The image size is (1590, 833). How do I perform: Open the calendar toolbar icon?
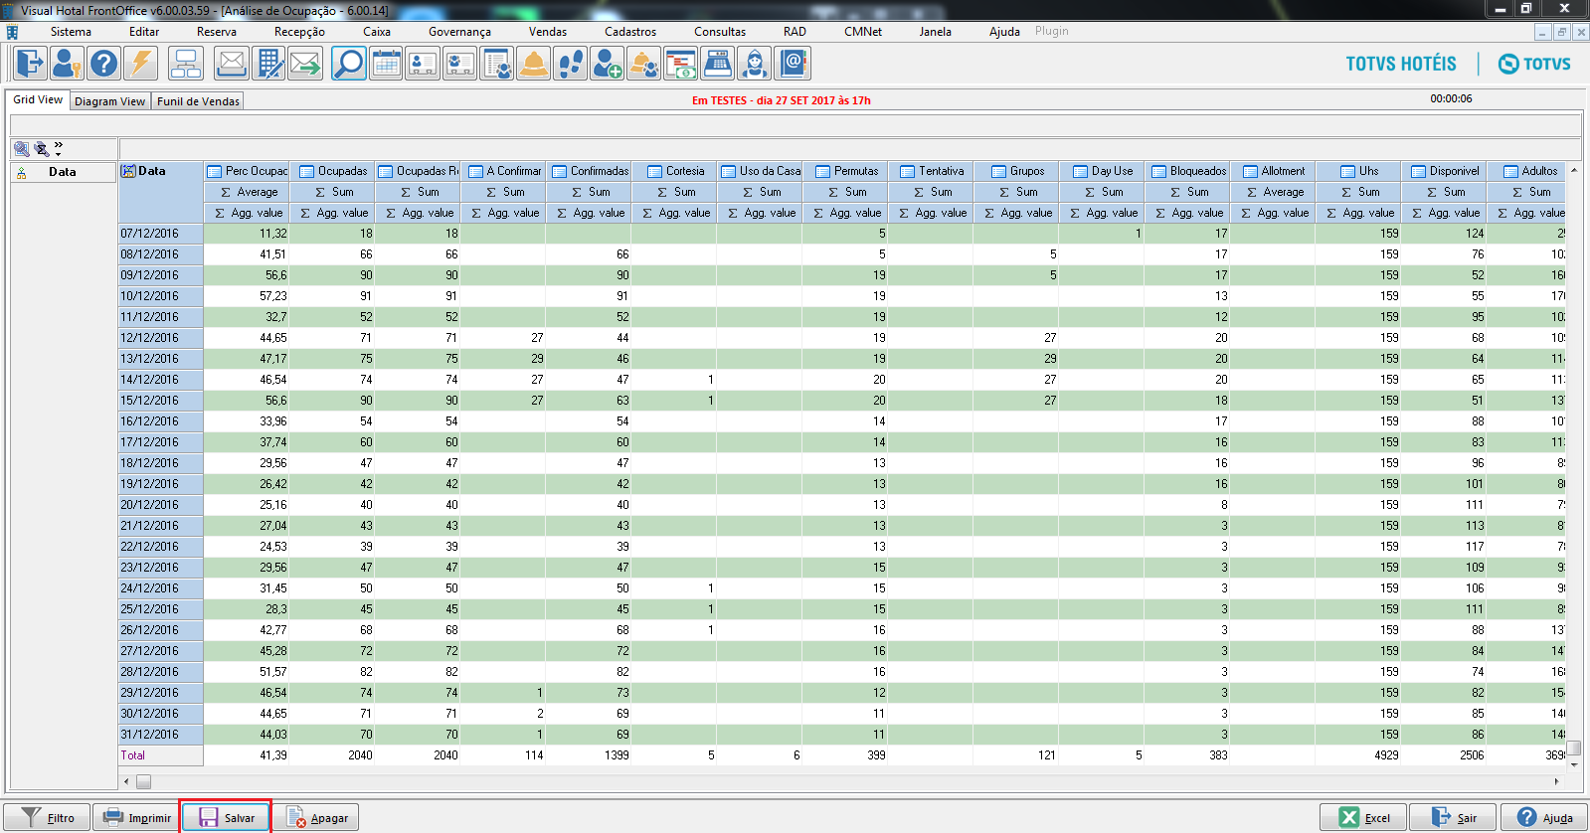tap(386, 64)
